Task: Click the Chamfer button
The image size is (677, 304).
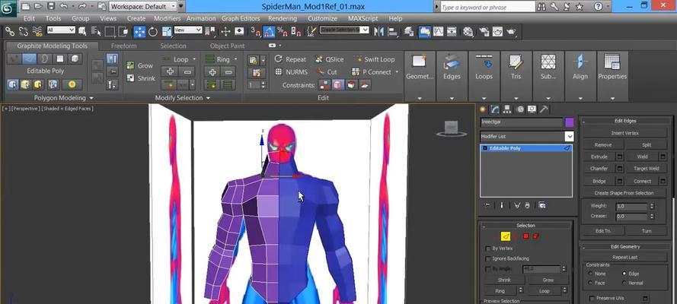Action: coord(599,169)
